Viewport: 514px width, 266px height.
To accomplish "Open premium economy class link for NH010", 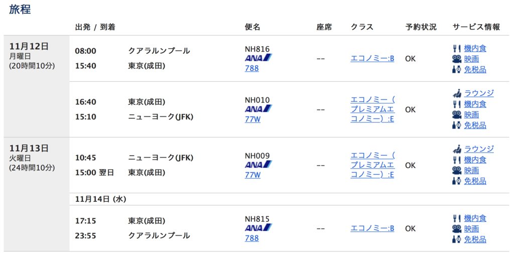I will tap(373, 109).
